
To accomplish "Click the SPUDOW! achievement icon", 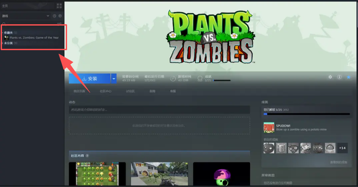I will [x=269, y=128].
